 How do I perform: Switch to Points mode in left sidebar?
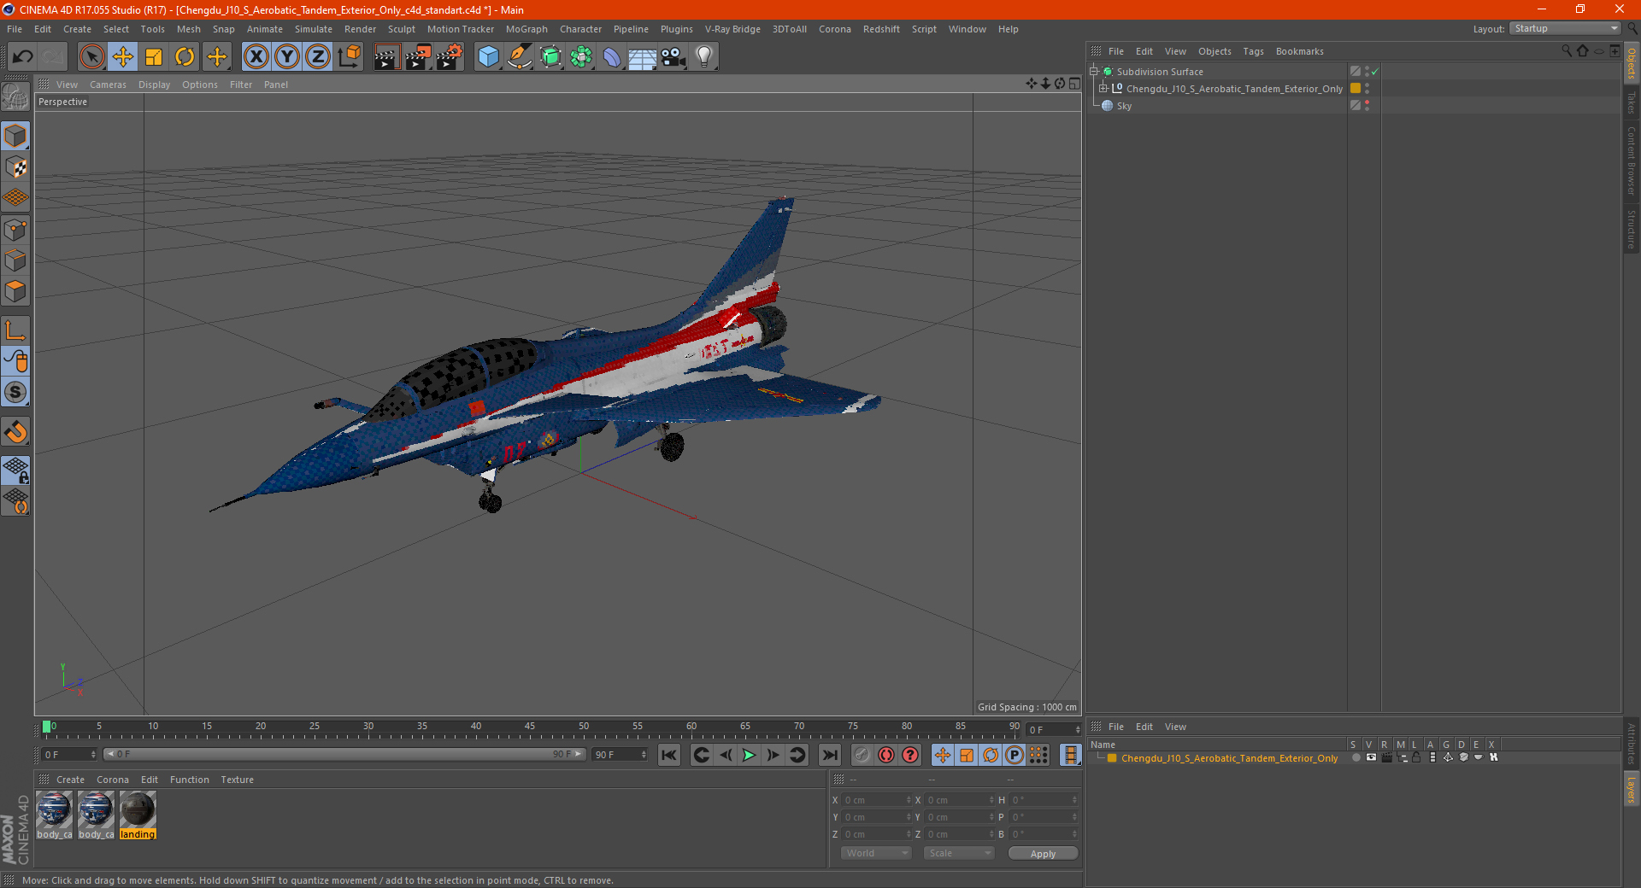pos(15,230)
